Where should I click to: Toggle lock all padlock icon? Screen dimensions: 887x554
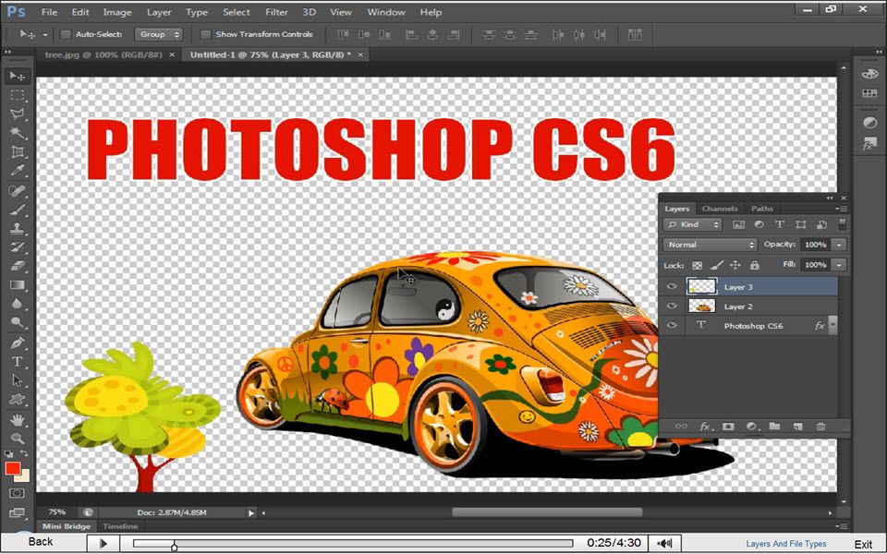coord(754,265)
